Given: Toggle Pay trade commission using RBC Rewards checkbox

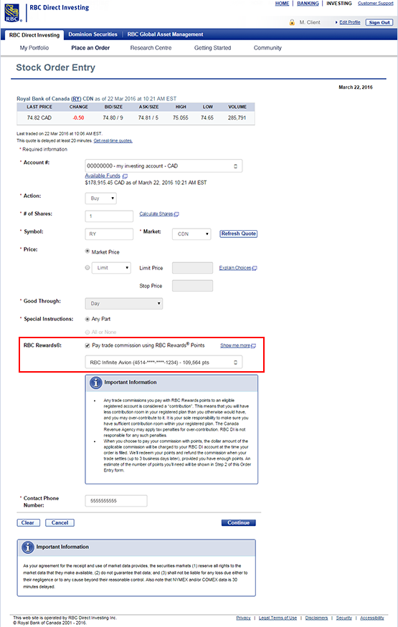Looking at the screenshot, I should 87,345.
